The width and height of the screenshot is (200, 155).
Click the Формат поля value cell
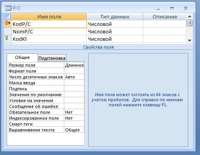(x=74, y=71)
